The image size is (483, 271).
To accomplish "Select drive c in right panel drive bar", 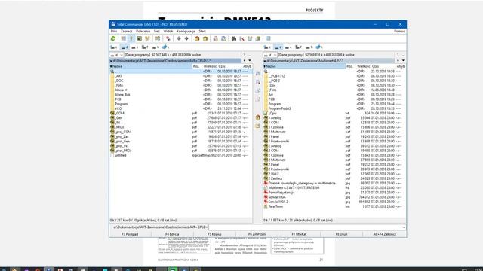I will tap(267, 47).
